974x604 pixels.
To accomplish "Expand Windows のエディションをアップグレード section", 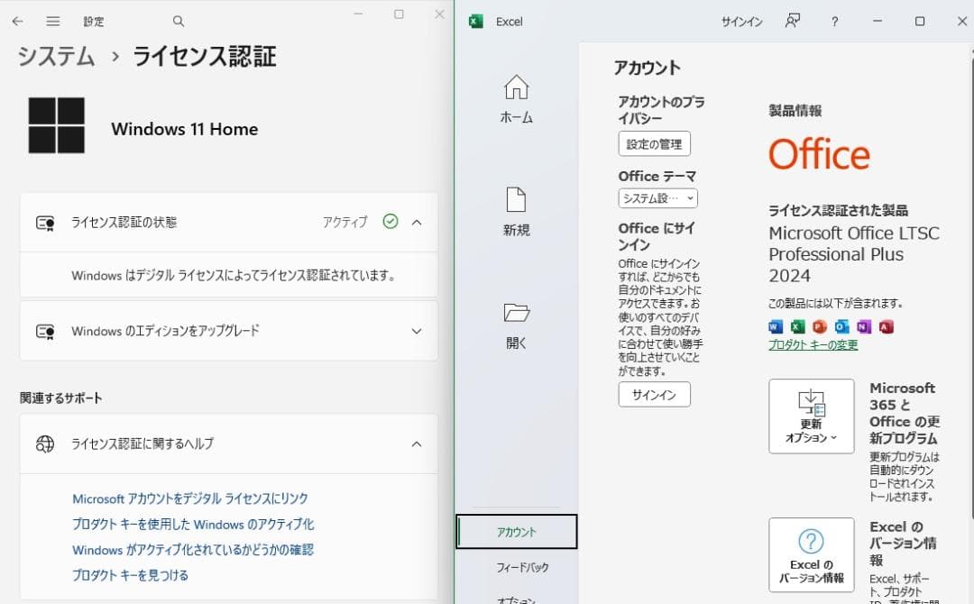I will (416, 330).
